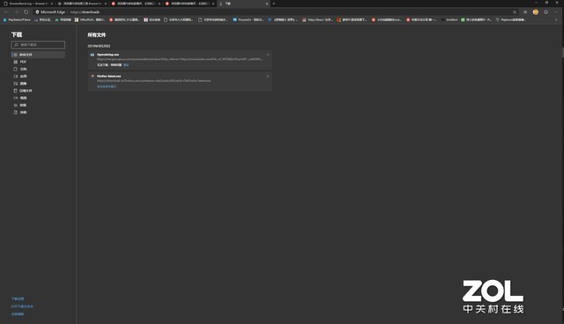Open the Tokyo Ghoul bookmark
Viewport: 564px width, 324px height.
317,19
